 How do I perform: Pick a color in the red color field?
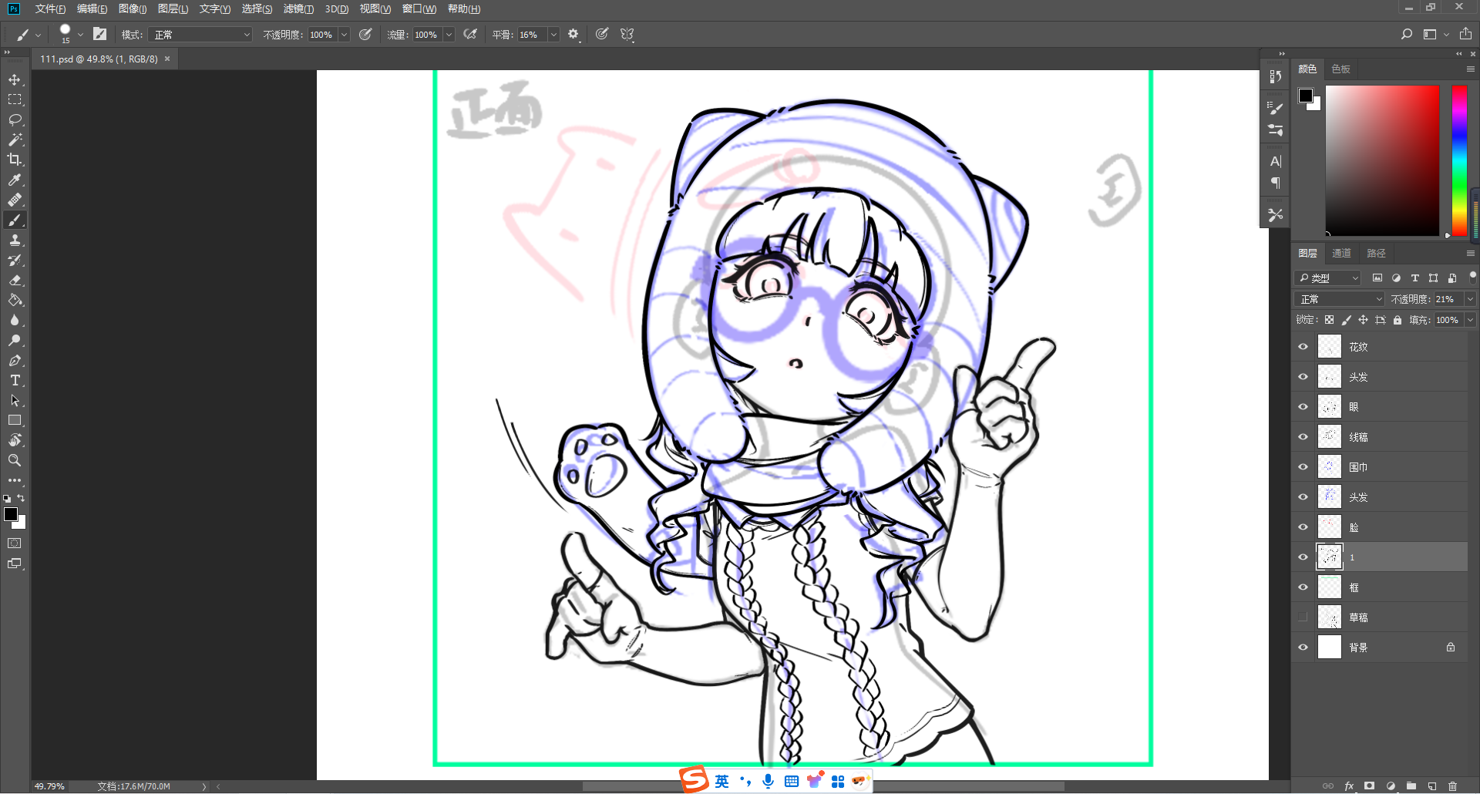1382,160
